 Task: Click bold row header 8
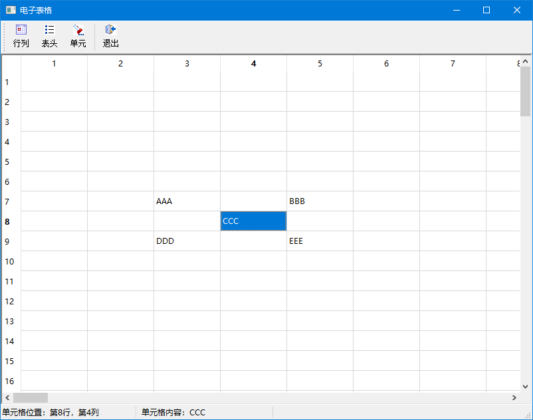[11, 221]
